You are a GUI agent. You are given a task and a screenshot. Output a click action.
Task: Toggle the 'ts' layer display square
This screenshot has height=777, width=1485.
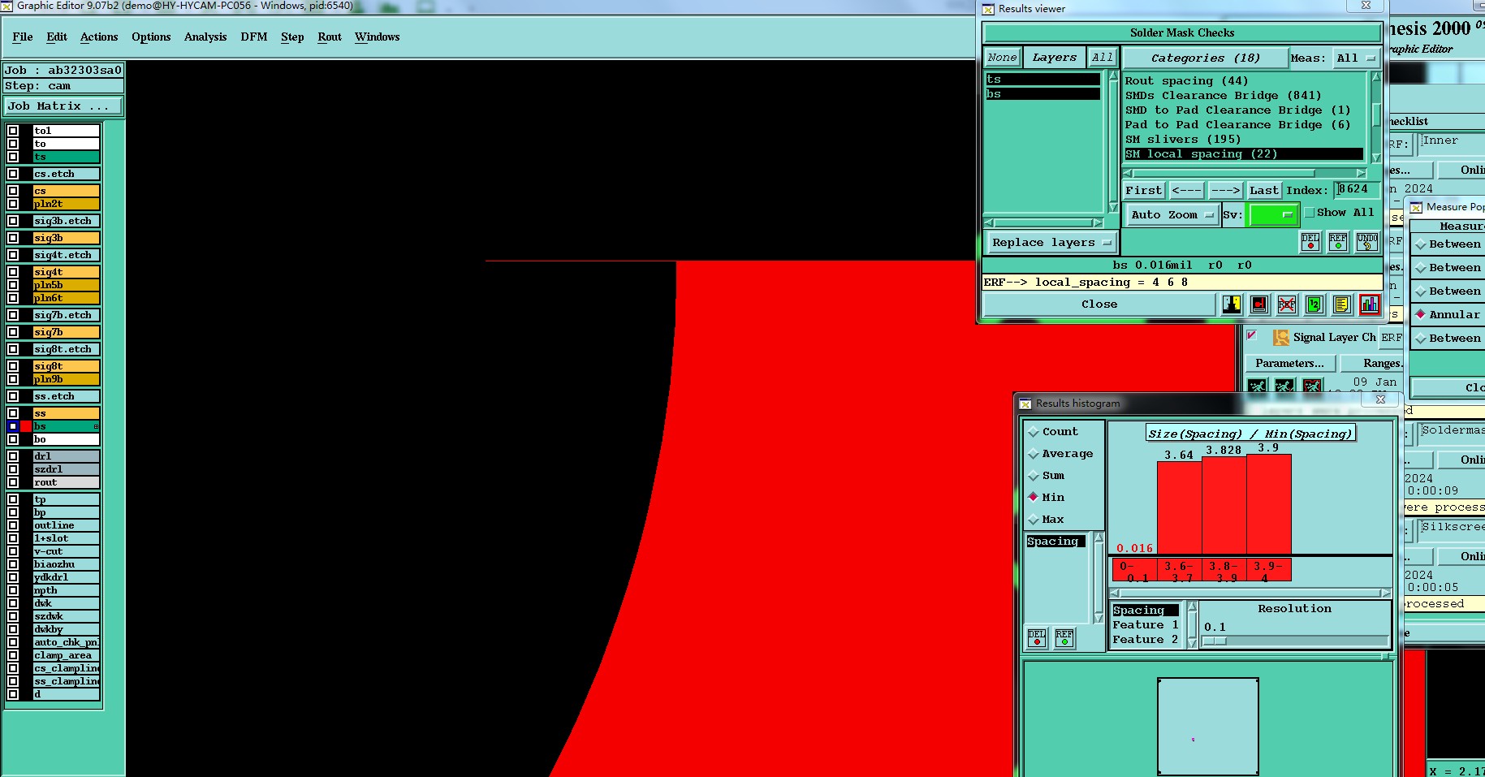coord(13,157)
